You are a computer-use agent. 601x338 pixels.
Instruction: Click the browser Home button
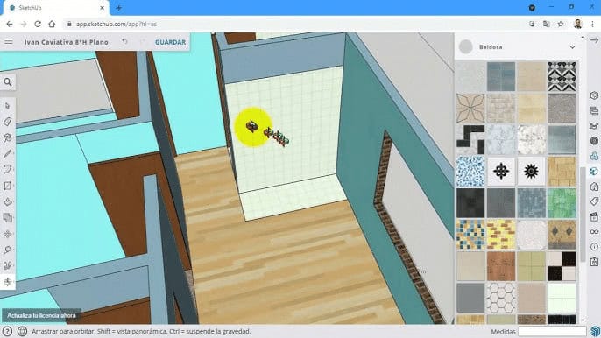point(52,24)
